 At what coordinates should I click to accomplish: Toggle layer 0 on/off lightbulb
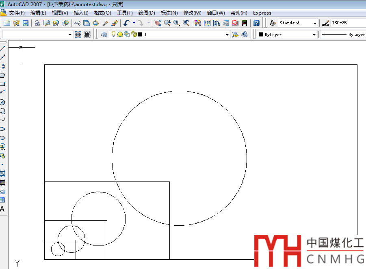[114, 35]
